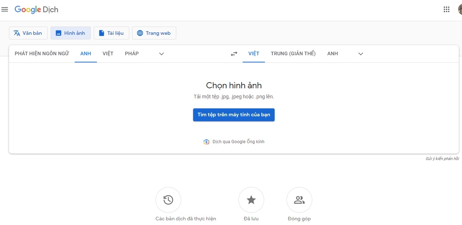Open the Google apps grid
Image resolution: width=462 pixels, height=225 pixels.
tap(447, 10)
